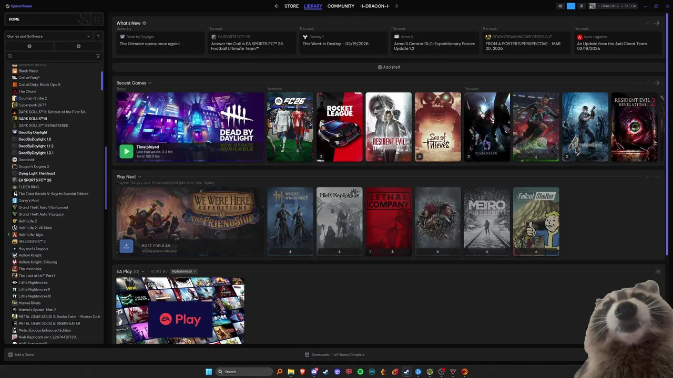Screen dimensions: 673x378
Task: Expand the Play Next dropdown
Action: [139, 177]
